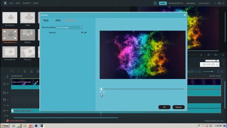This screenshot has width=227, height=128.
Task: Select the No Motion preset thumbnail
Action: pyautogui.click(x=10, y=18)
